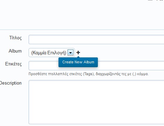Click the tags hint text below Ετικέτες

click(x=88, y=74)
